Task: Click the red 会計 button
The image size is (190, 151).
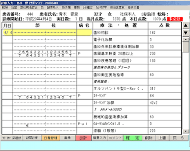Action: coord(83,138)
